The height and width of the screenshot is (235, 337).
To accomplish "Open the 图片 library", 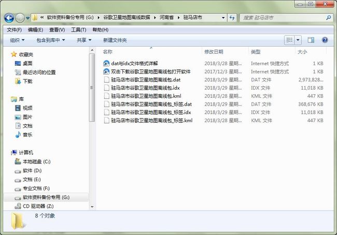I will point(27,117).
